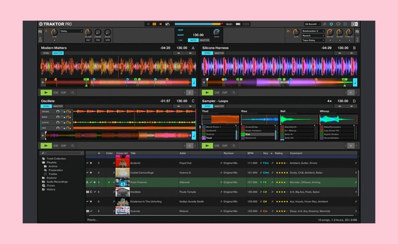The height and width of the screenshot is (244, 398).
Task: Enable SNAP in the master clock panel
Action: (181, 30)
